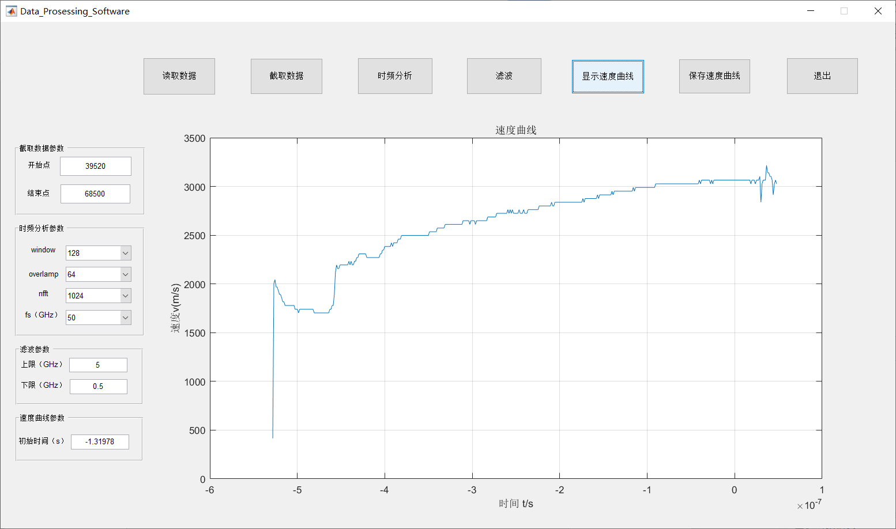This screenshot has height=529, width=896.
Task: Click the 初始时间（s）field -1.31978
Action: point(100,441)
